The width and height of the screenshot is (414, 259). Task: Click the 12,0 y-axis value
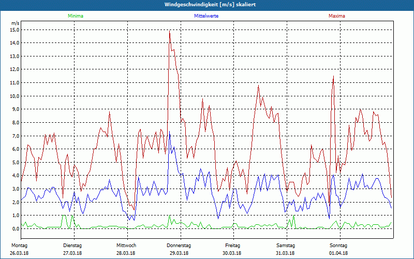[15, 69]
